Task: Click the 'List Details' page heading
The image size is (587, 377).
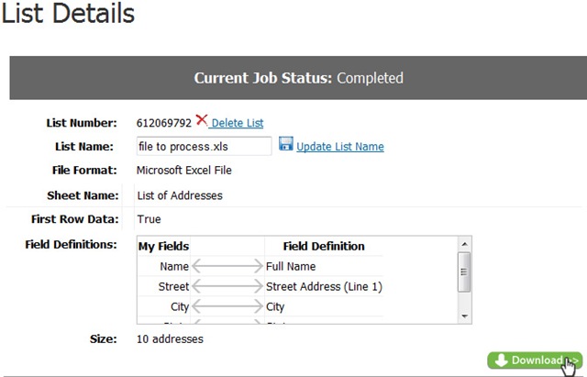Action: [68, 14]
